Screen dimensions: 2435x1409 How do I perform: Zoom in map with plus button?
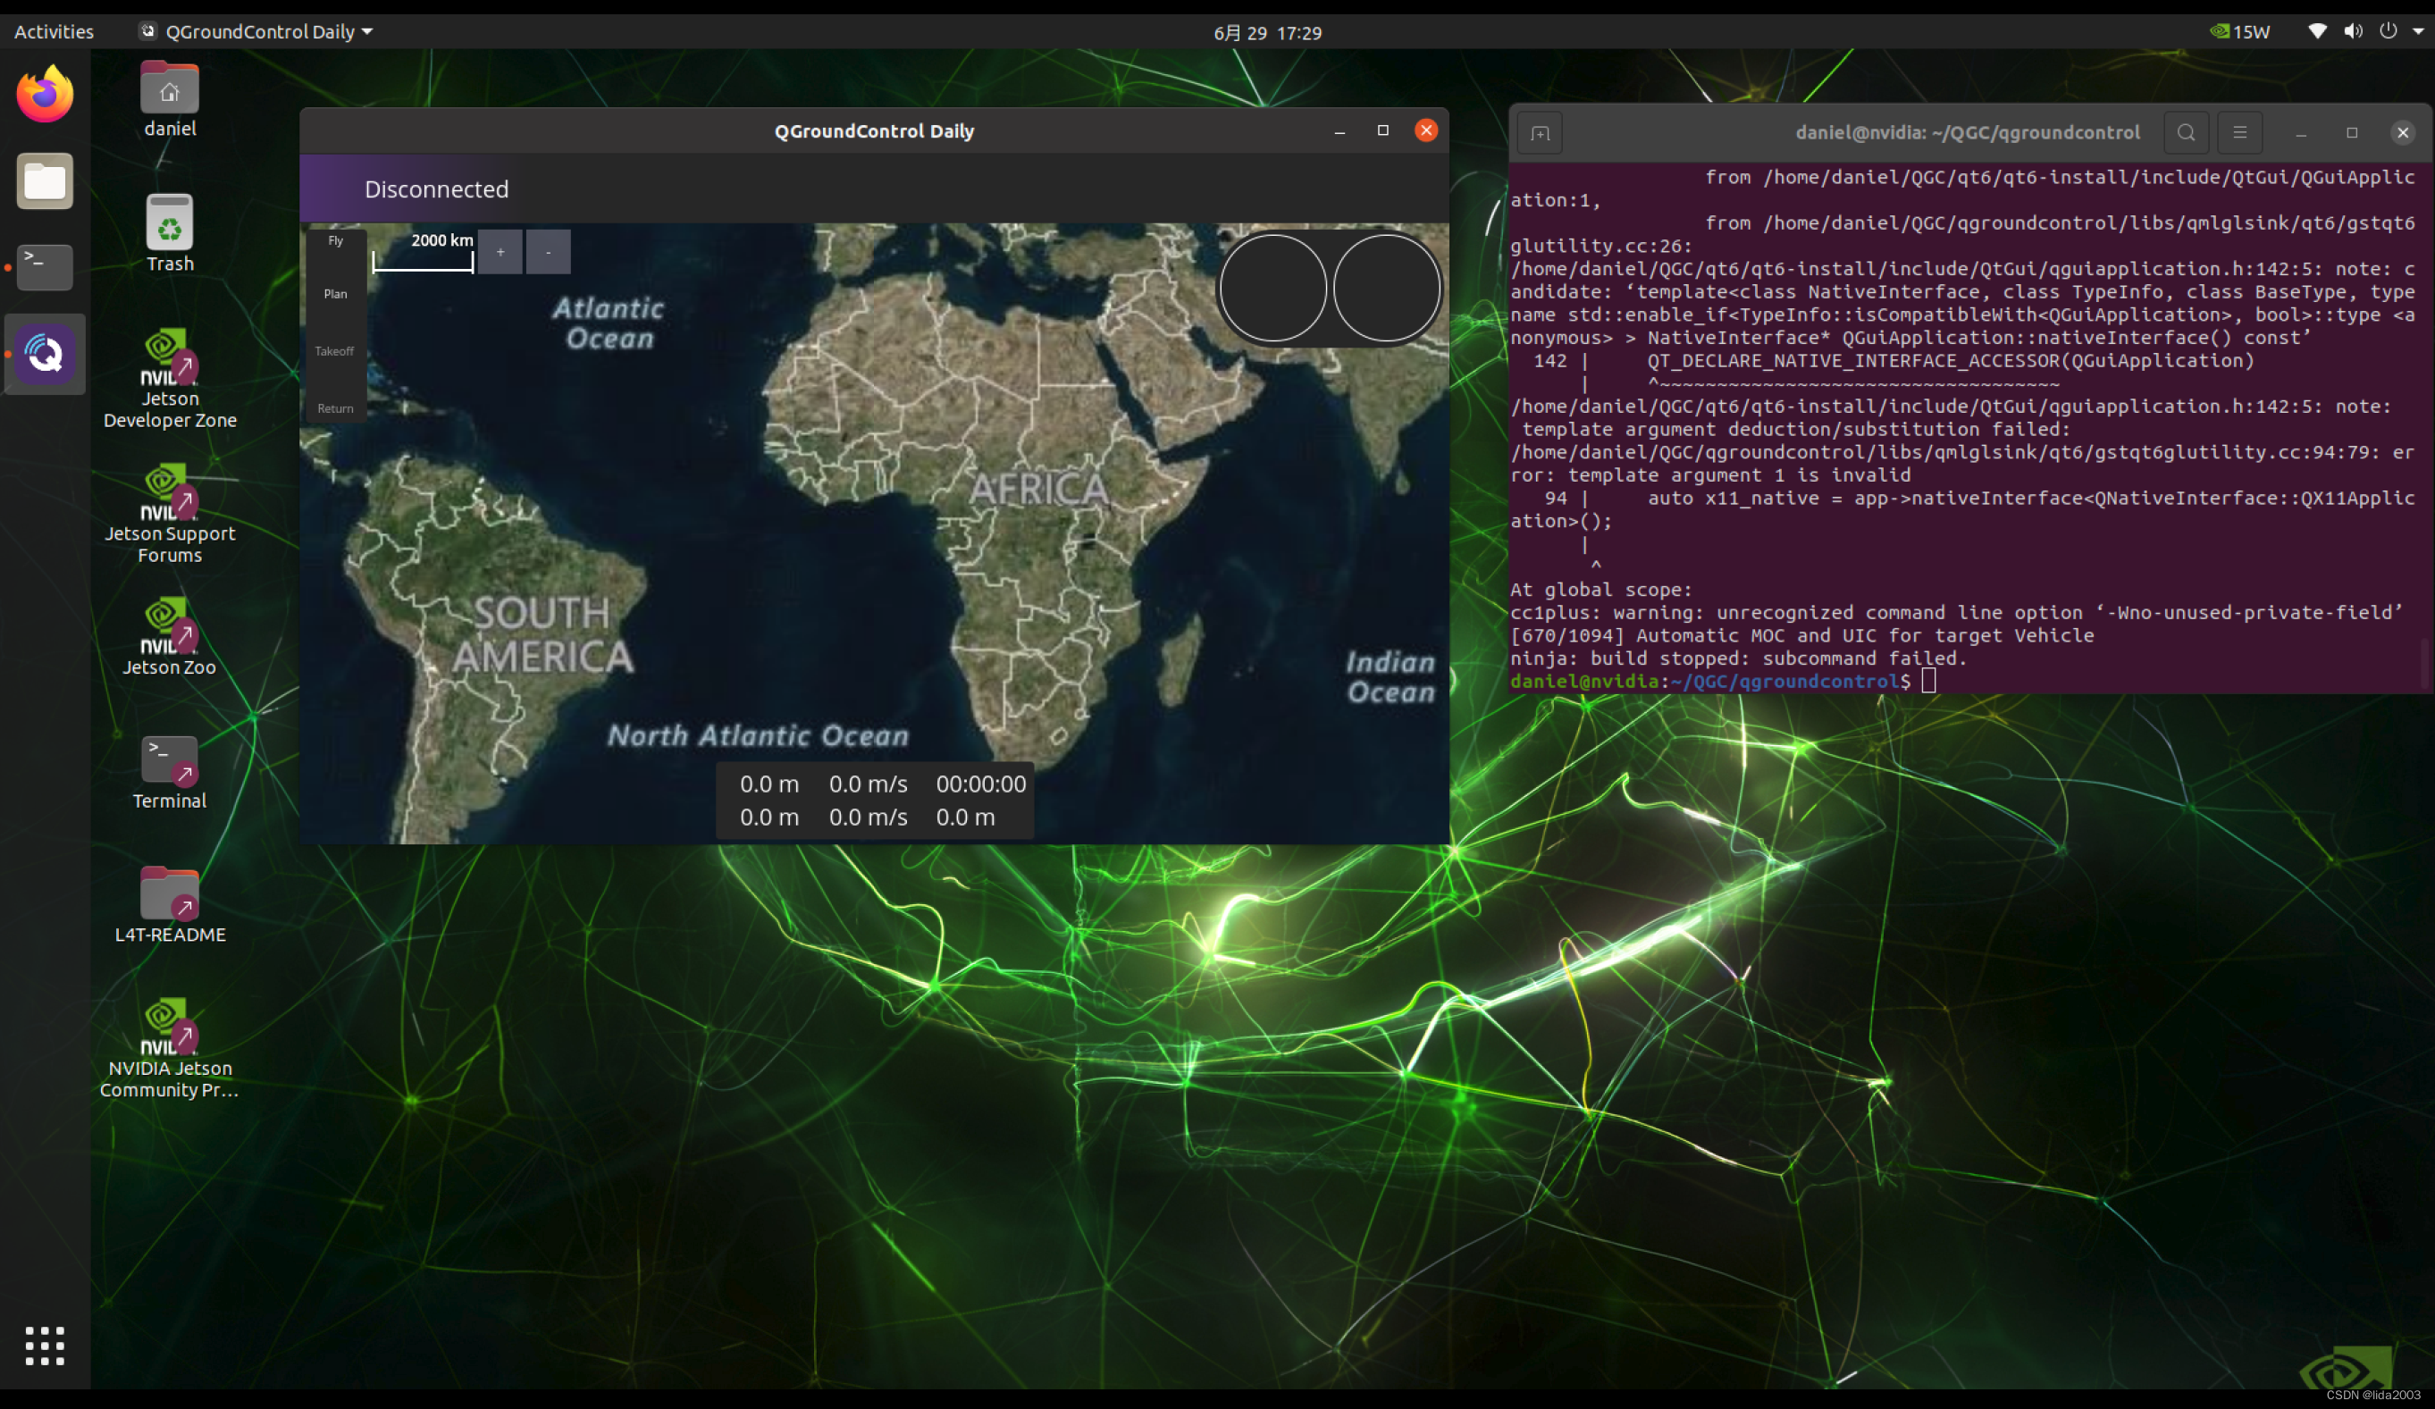(500, 252)
